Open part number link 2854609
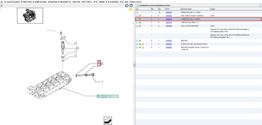The height and width of the screenshot is (125, 262). pos(168,41)
